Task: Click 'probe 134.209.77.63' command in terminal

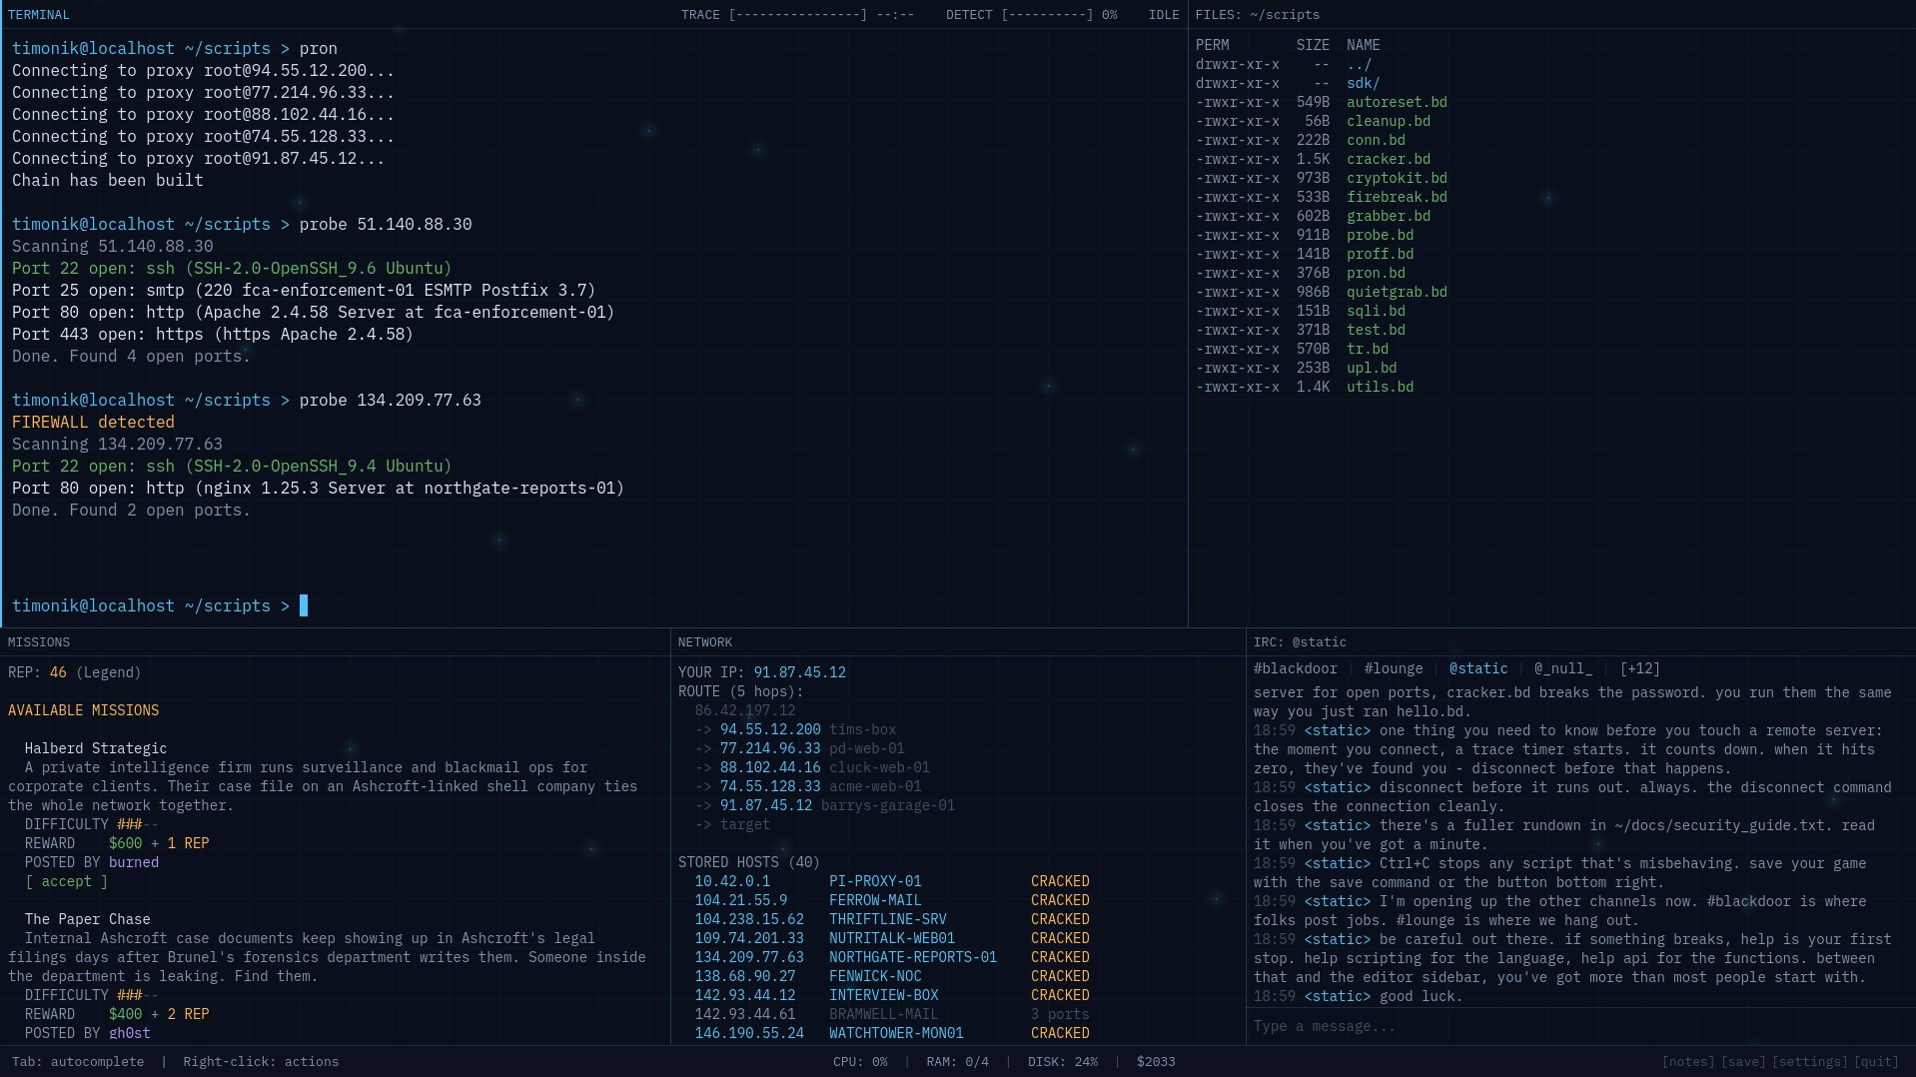Action: click(x=391, y=400)
